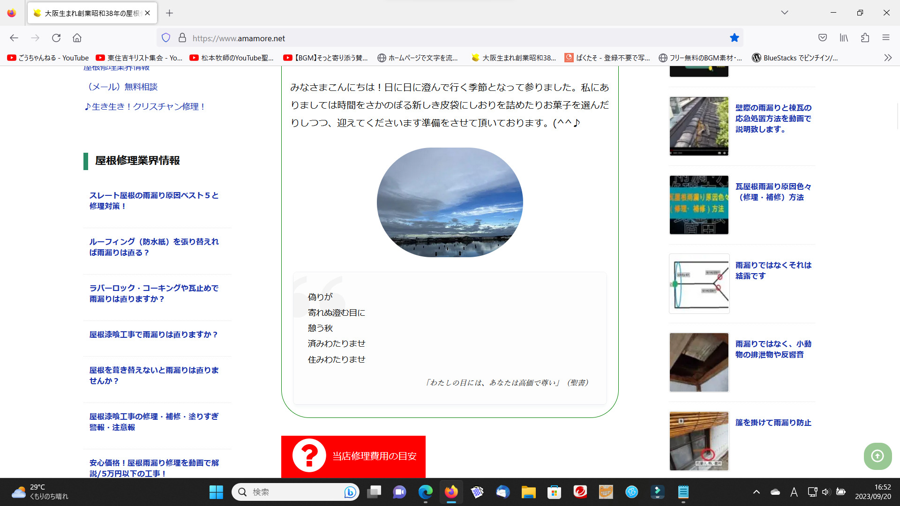Open 雨漏りではなくそれは結露です link
The width and height of the screenshot is (900, 506).
(x=773, y=270)
